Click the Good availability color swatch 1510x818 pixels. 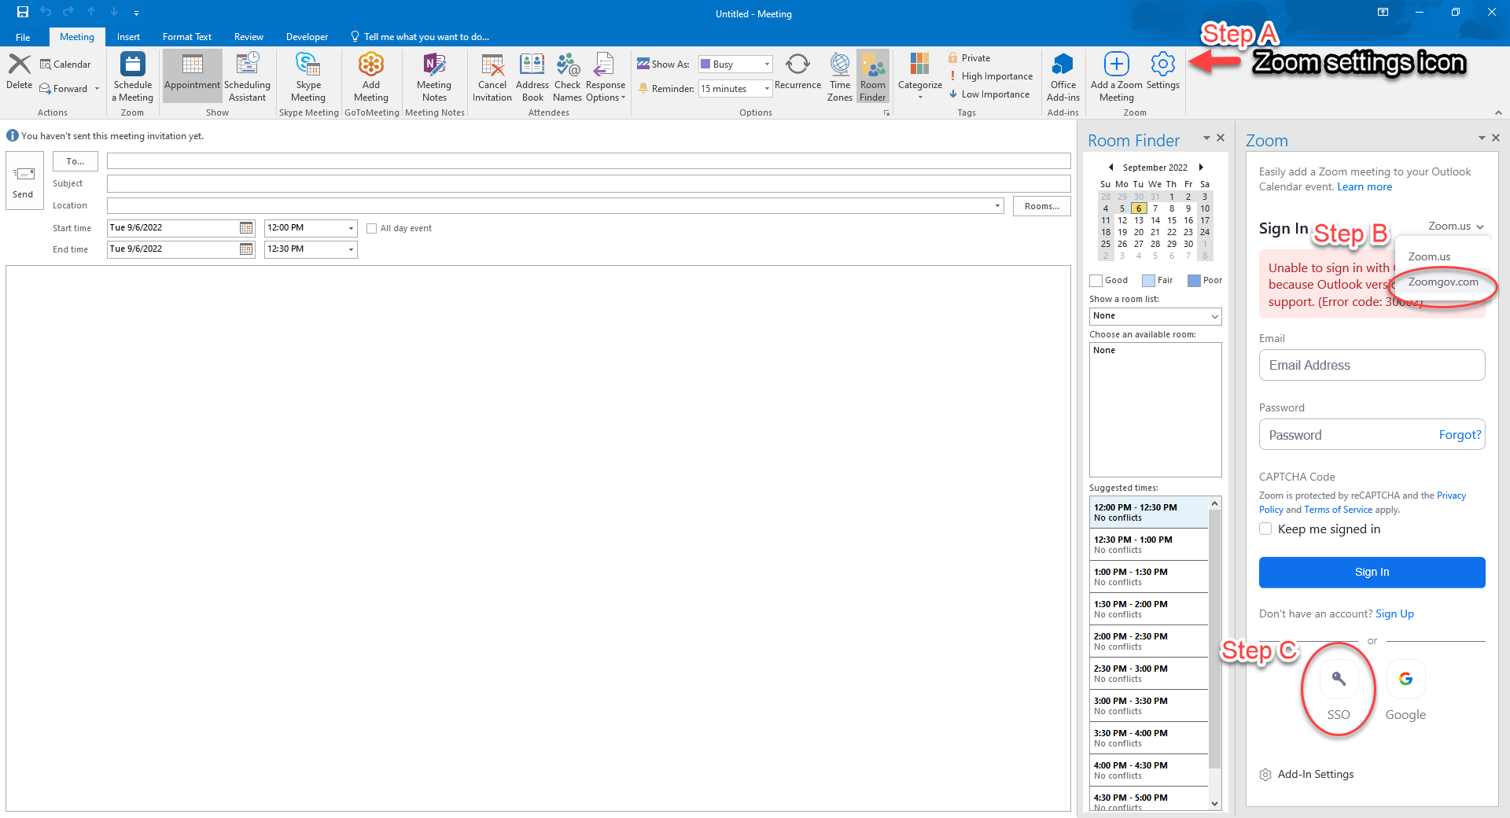1096,281
